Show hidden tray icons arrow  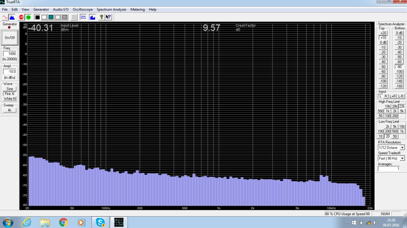[x=347, y=223]
